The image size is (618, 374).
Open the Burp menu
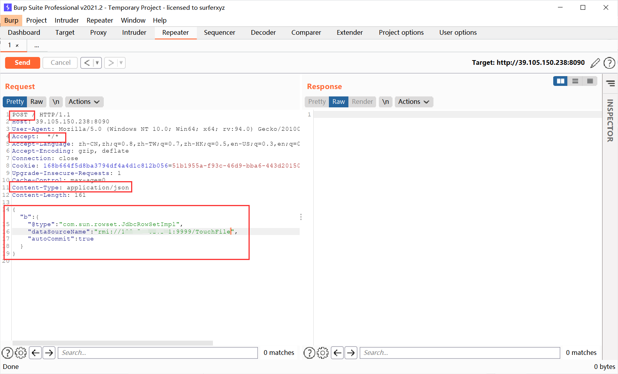coord(11,20)
